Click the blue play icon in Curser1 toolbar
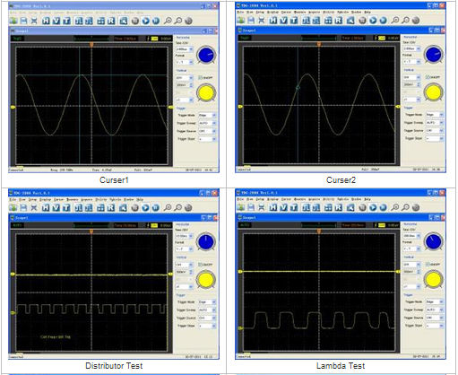458x375 pixels. (x=145, y=21)
